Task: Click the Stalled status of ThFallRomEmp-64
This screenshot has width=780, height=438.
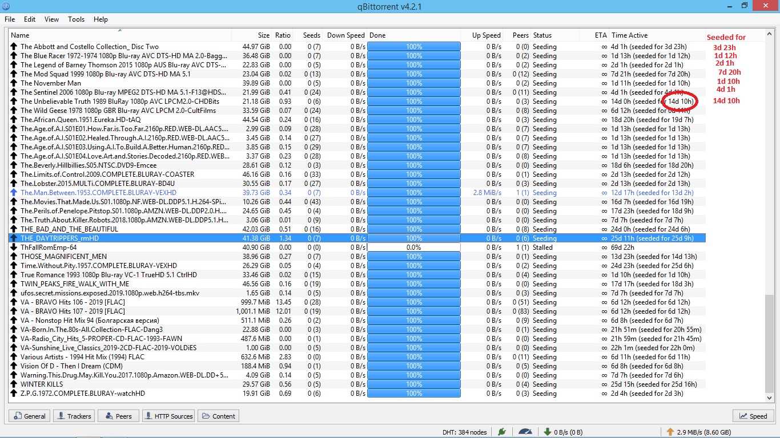Action: [542, 248]
